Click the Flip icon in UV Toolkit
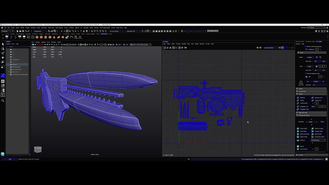Image resolution: width=329 pixels, height=185 pixels. (x=306, y=77)
